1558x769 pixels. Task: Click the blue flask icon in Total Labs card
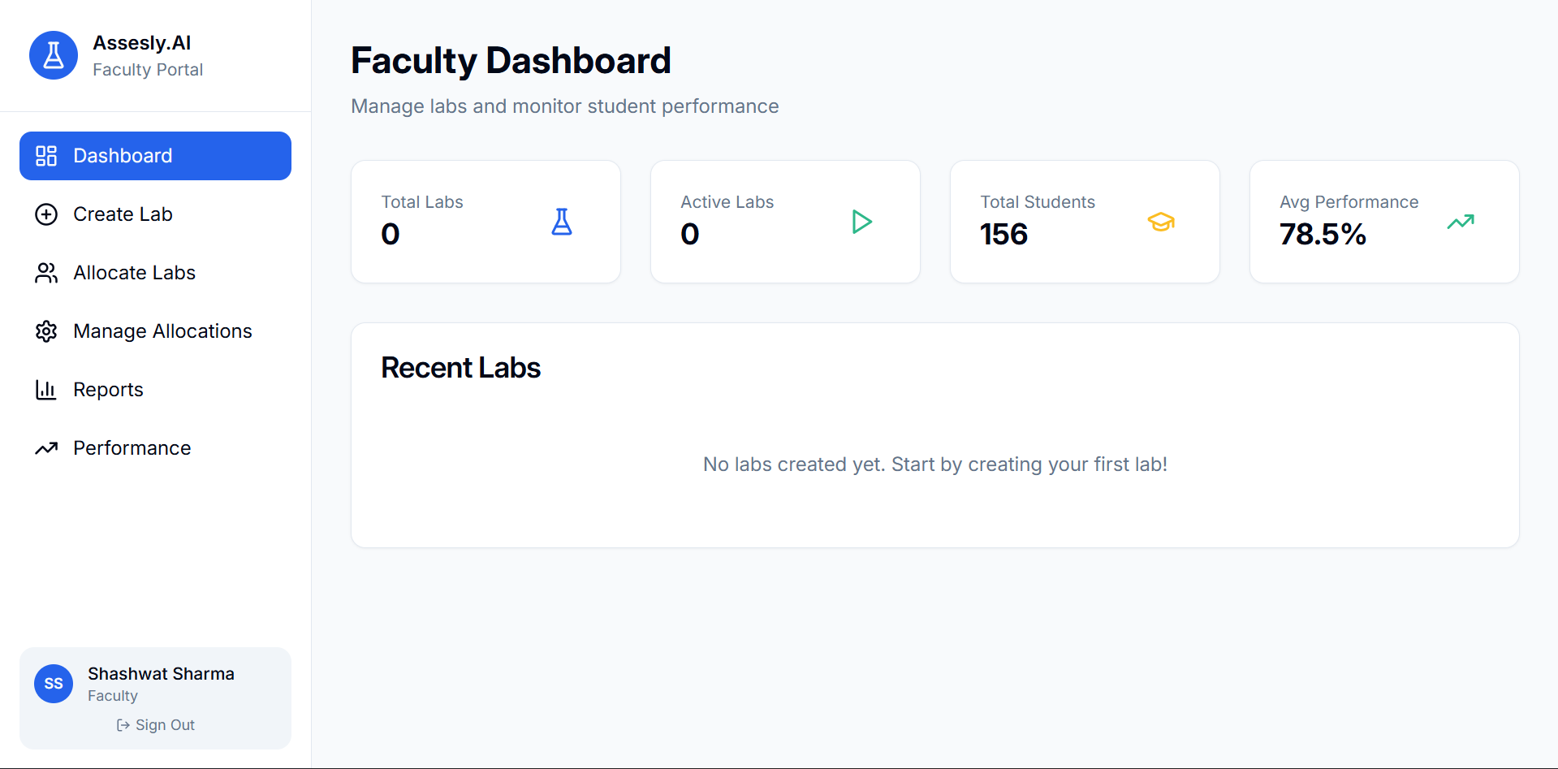(562, 222)
